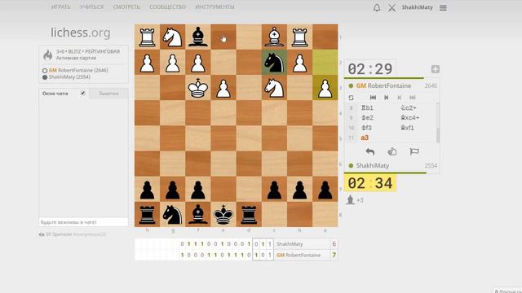Jump to the last move
Screen dimensions: 522x293
[413, 98]
